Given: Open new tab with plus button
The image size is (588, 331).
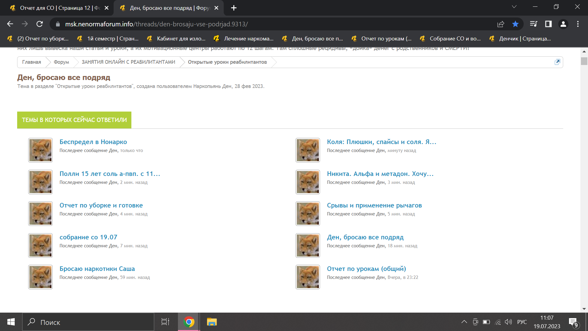Looking at the screenshot, I should tap(234, 8).
